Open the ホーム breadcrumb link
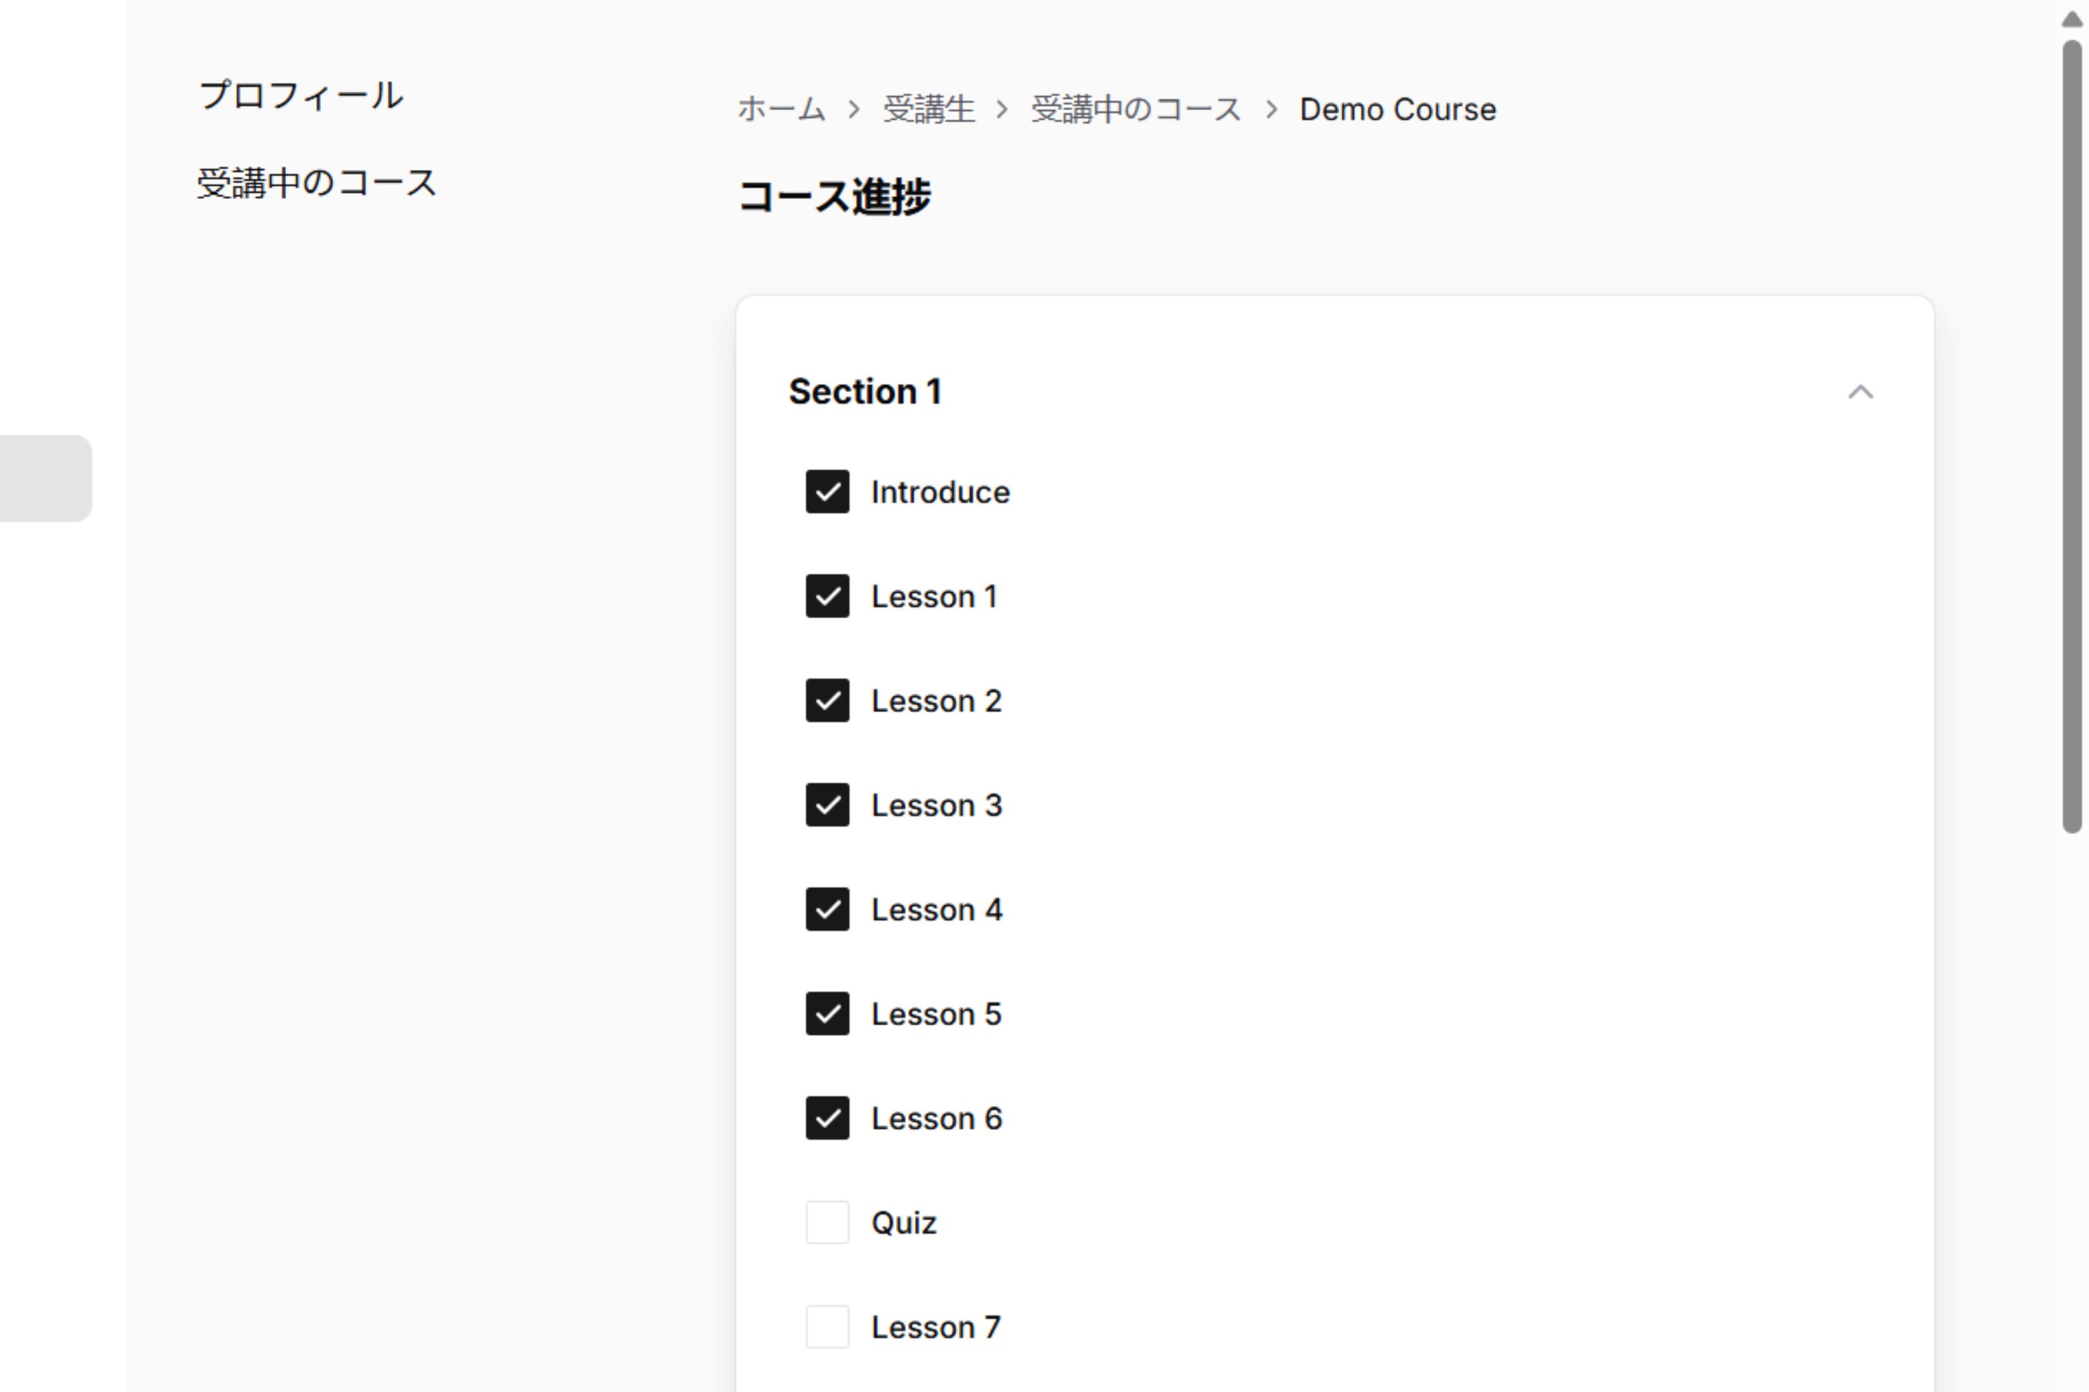Screen dimensions: 2089x1392 point(780,109)
